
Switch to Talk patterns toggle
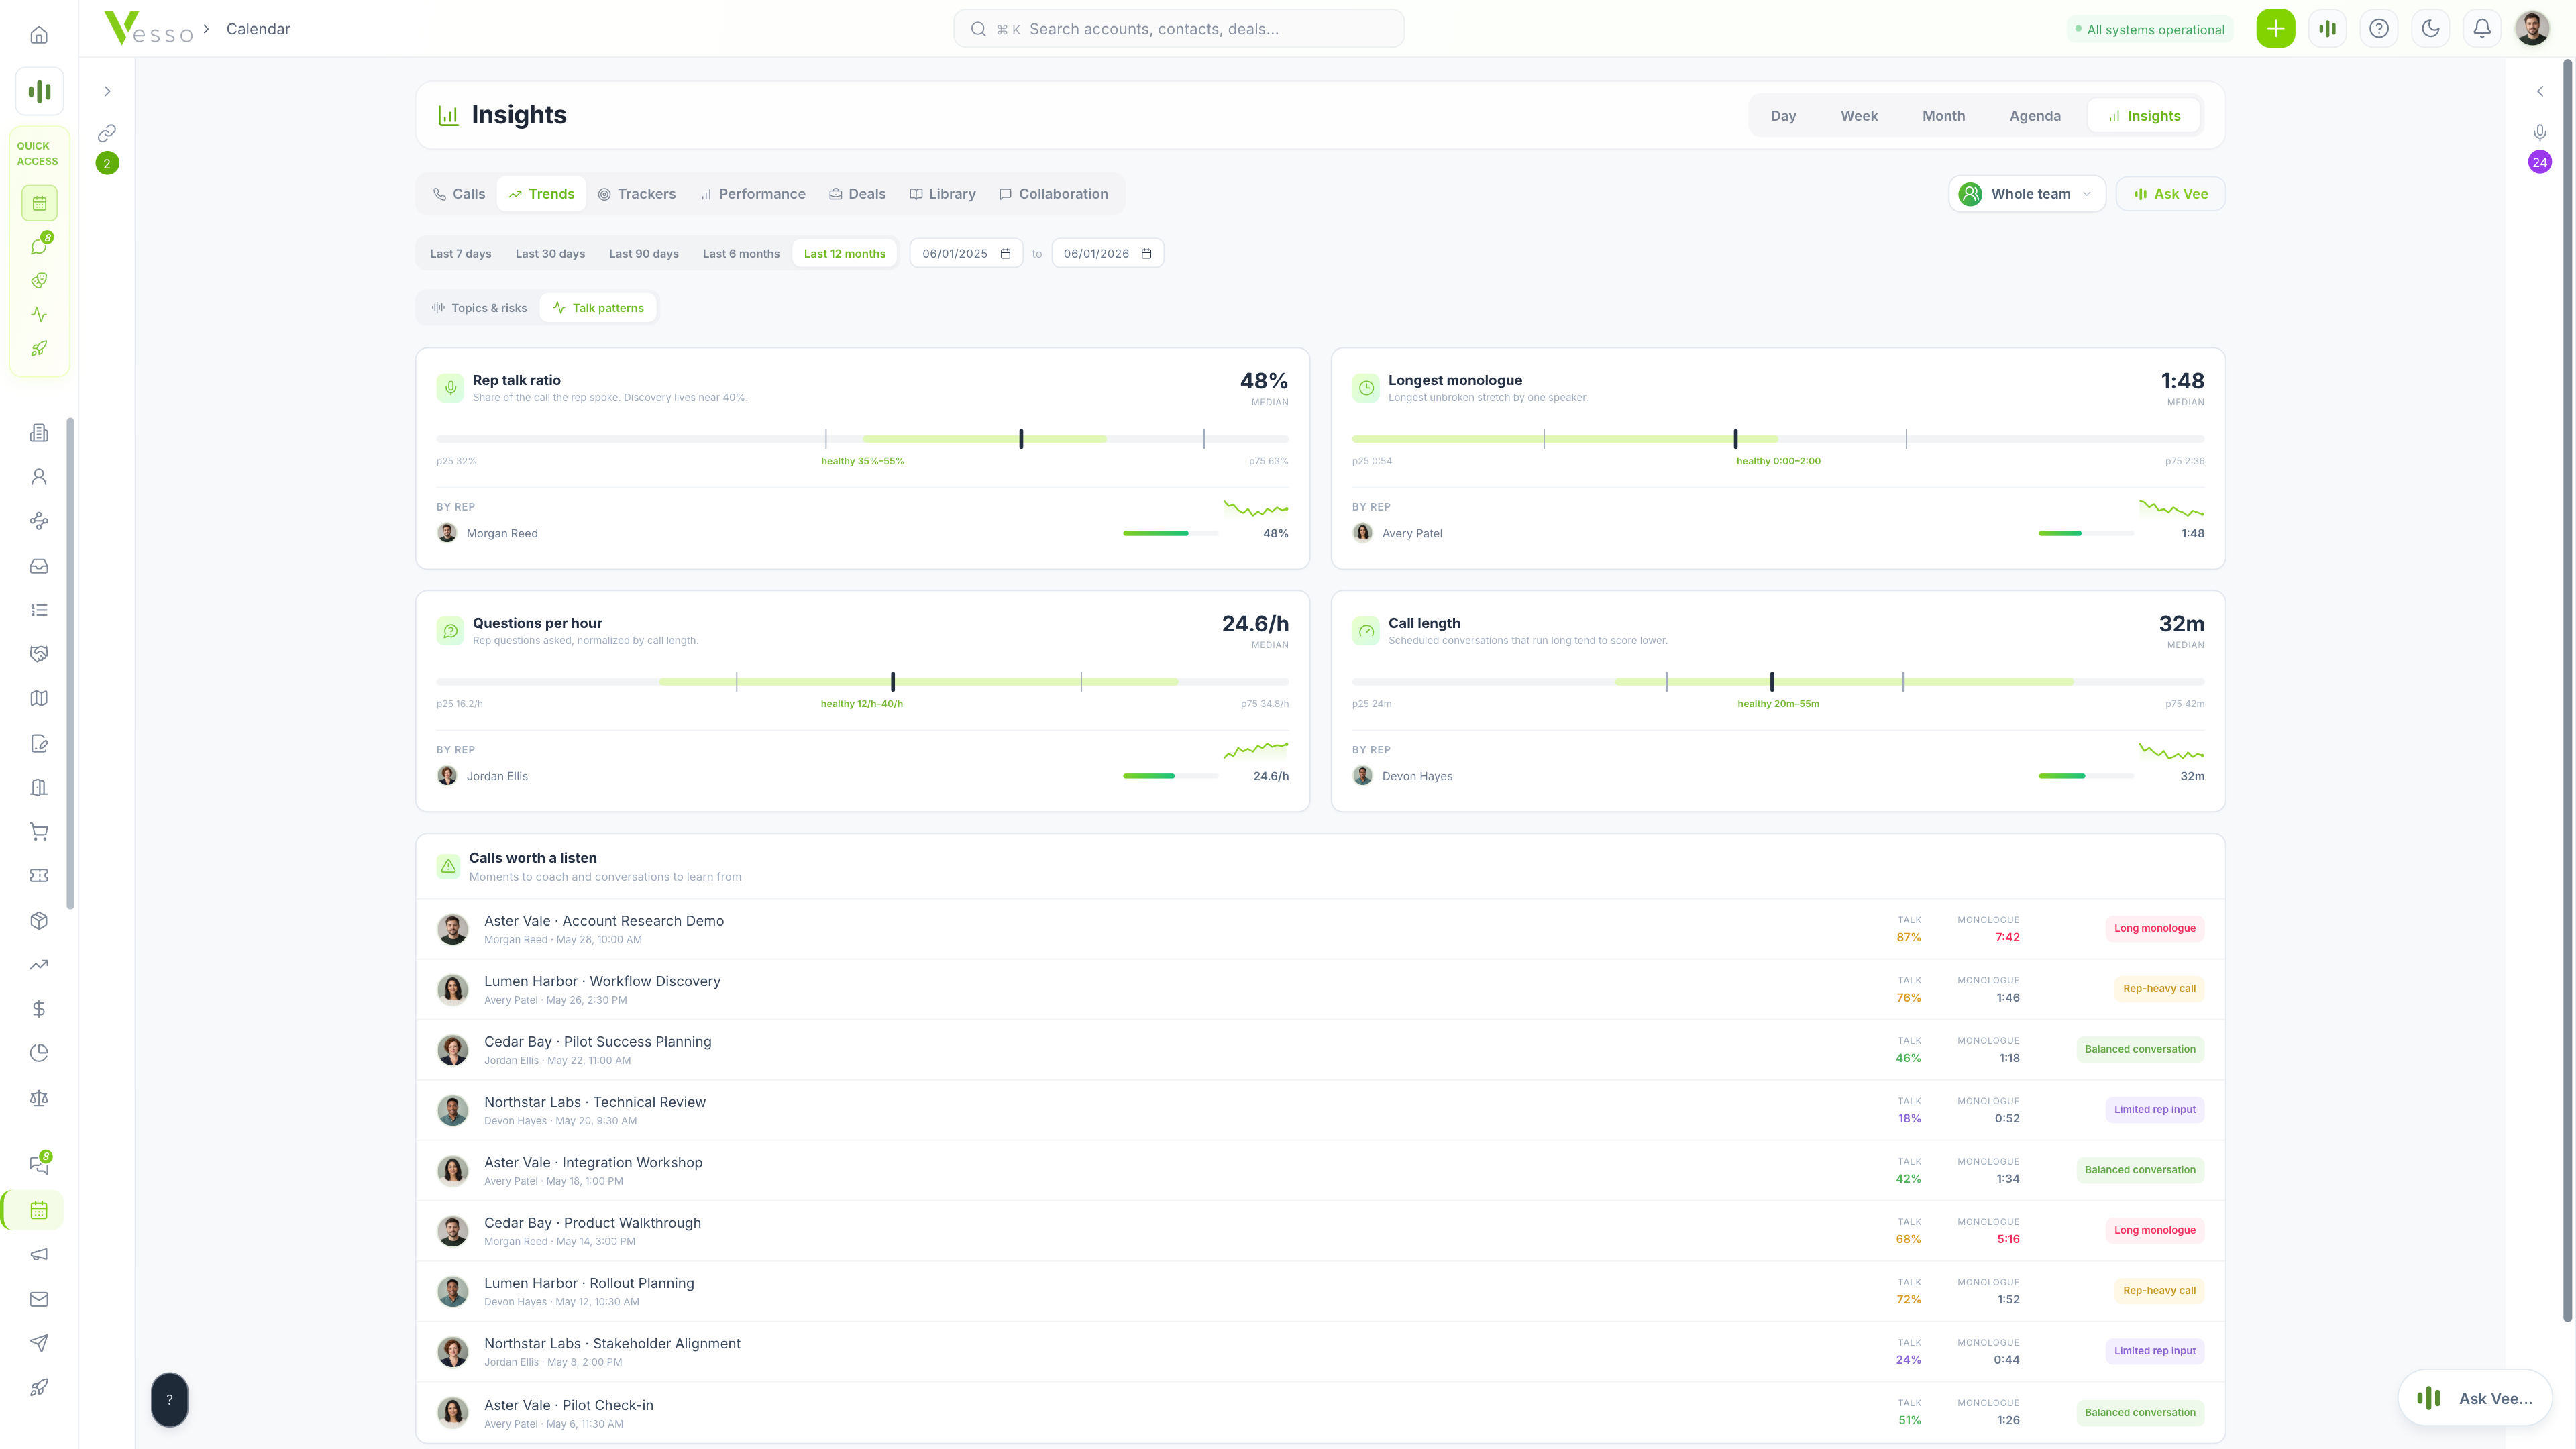(x=598, y=308)
